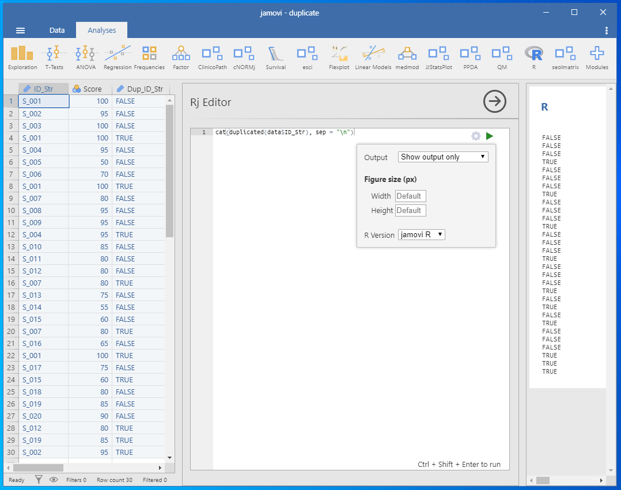The height and width of the screenshot is (490, 621).
Task: Maximize the jamovi window
Action: (x=574, y=12)
